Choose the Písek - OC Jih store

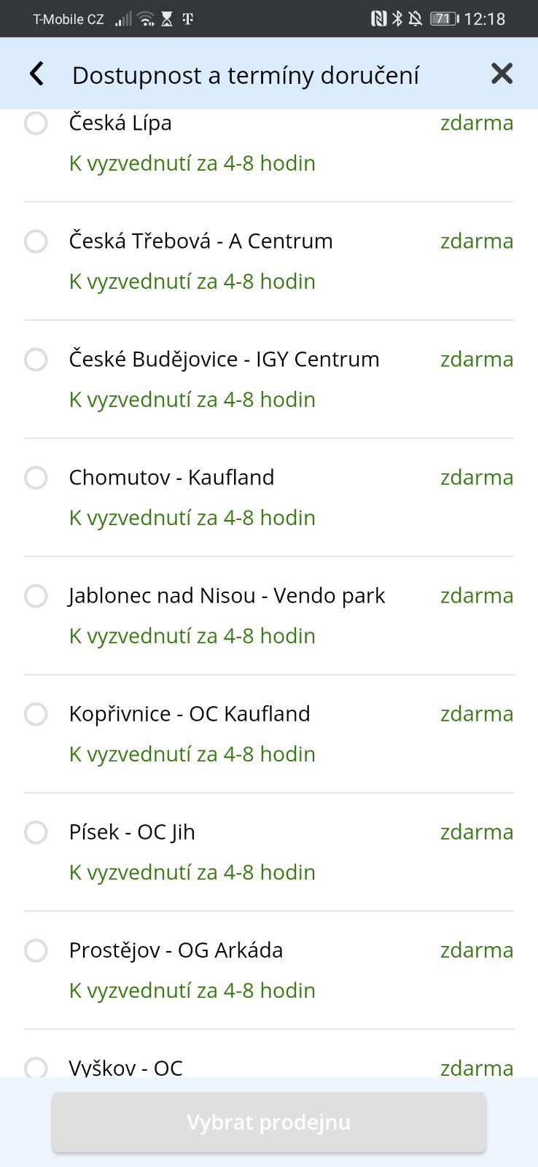36,832
